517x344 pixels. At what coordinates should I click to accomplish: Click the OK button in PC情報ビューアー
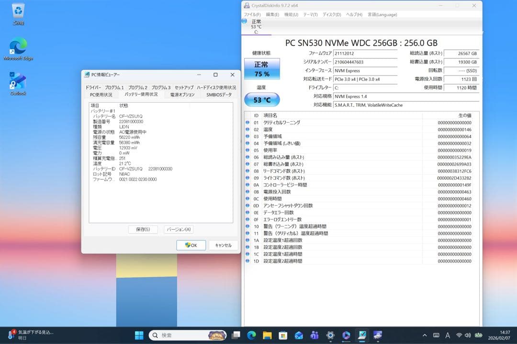[191, 245]
